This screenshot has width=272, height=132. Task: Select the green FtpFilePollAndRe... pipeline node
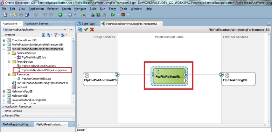(169, 76)
